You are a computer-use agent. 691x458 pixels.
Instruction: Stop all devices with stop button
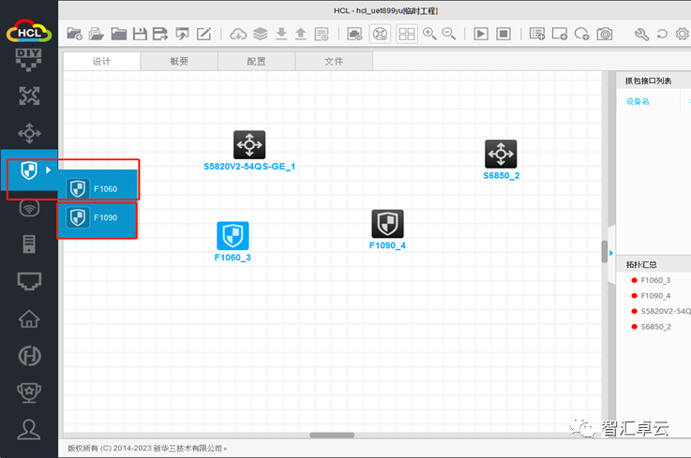tap(503, 34)
